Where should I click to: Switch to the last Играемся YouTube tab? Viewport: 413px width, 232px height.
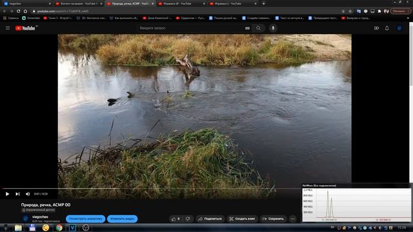tap(233, 4)
